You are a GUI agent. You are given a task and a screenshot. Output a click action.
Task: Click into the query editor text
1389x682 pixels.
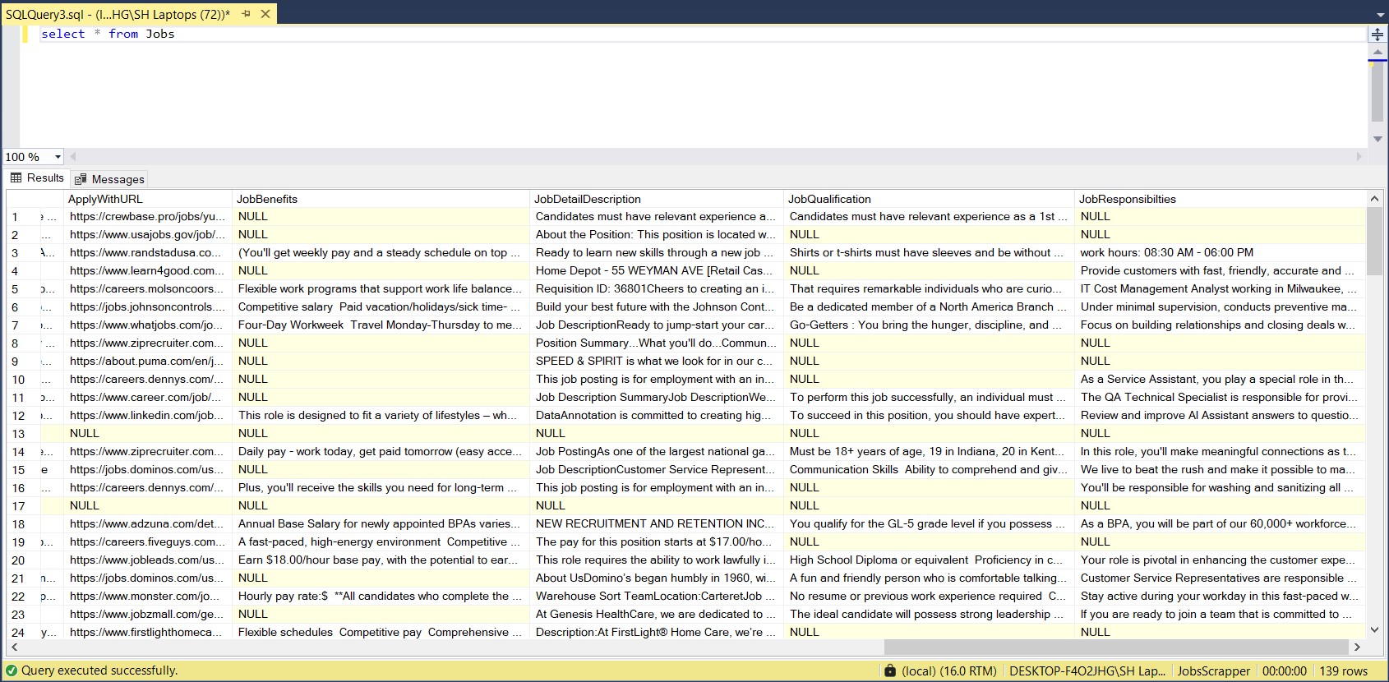(108, 34)
